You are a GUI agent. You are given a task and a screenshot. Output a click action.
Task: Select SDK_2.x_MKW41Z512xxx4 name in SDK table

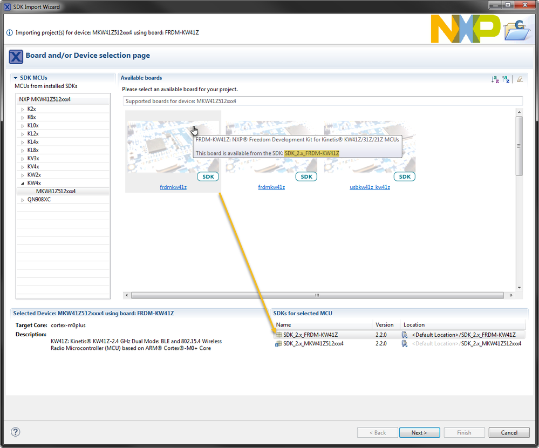coord(313,343)
